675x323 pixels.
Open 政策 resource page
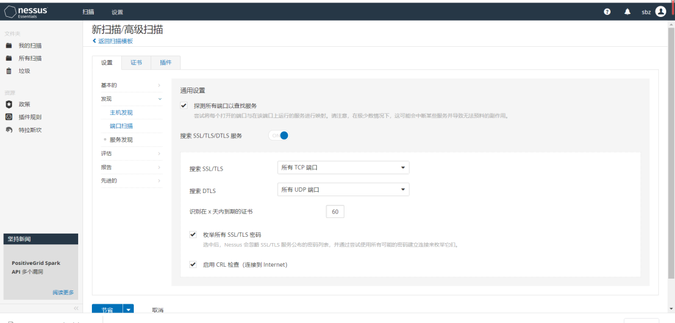[x=24, y=104]
